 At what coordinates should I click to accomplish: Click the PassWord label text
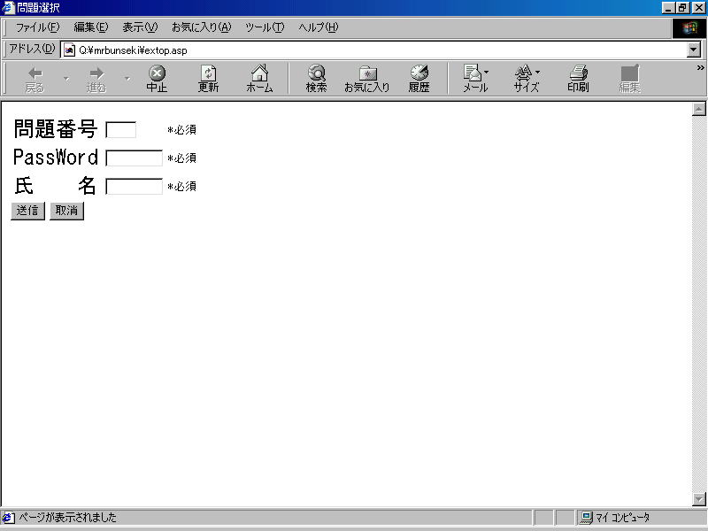click(x=55, y=158)
